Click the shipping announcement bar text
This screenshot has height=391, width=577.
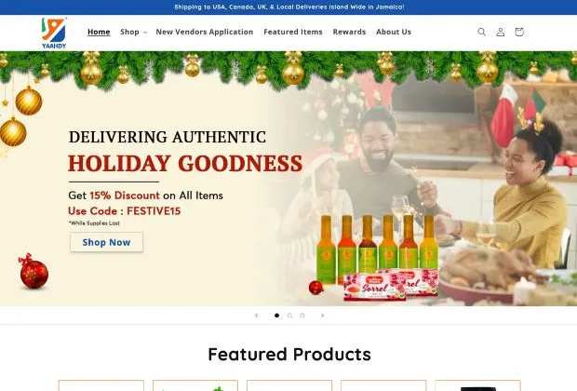click(x=289, y=7)
